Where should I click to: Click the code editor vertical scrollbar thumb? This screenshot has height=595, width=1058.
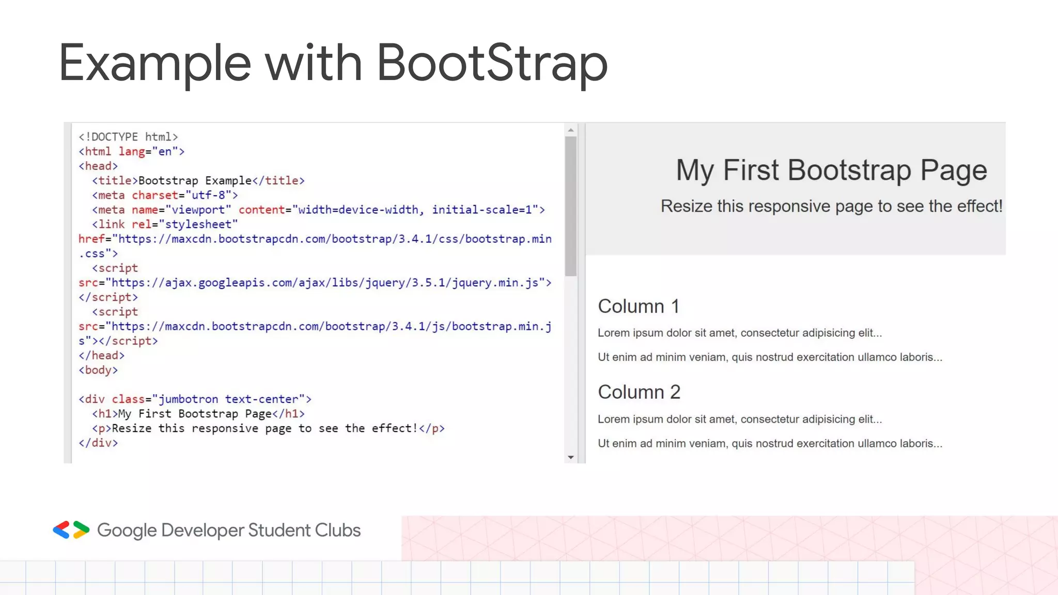click(570, 206)
